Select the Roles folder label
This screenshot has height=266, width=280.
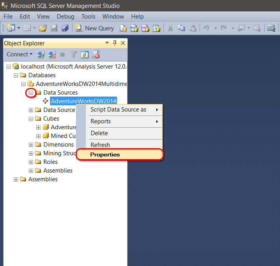(x=50, y=162)
